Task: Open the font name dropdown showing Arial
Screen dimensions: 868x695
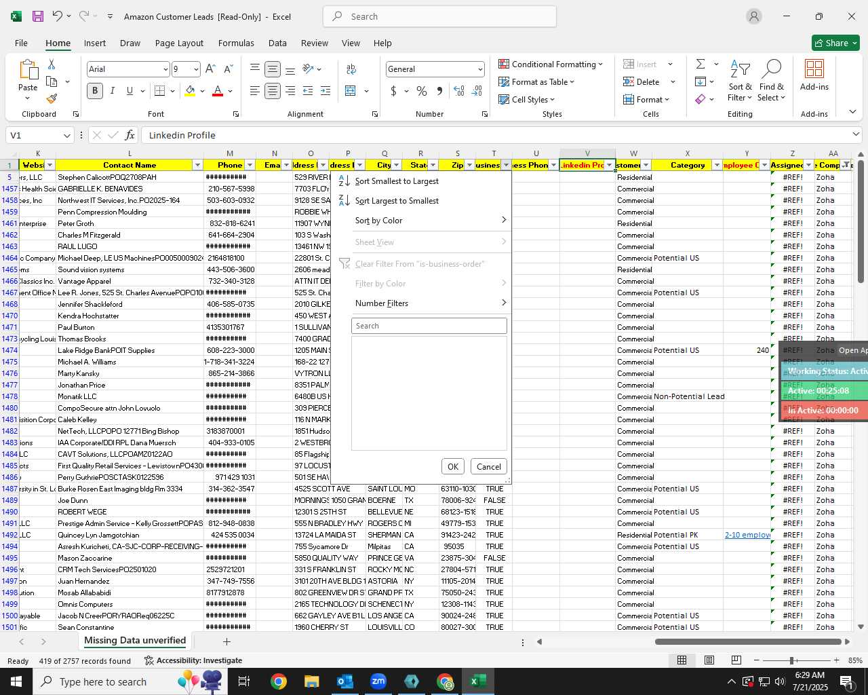Action: 165,69
